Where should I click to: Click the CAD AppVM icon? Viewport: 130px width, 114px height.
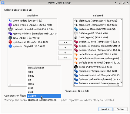coord(76,33)
